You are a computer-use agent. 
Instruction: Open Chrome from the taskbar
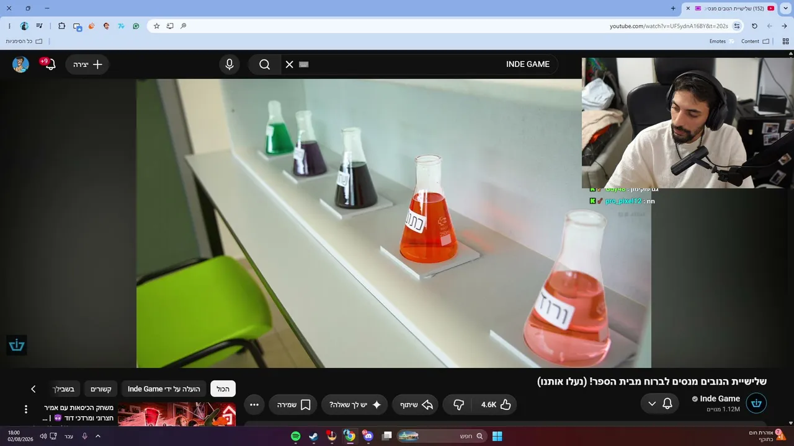tap(350, 436)
